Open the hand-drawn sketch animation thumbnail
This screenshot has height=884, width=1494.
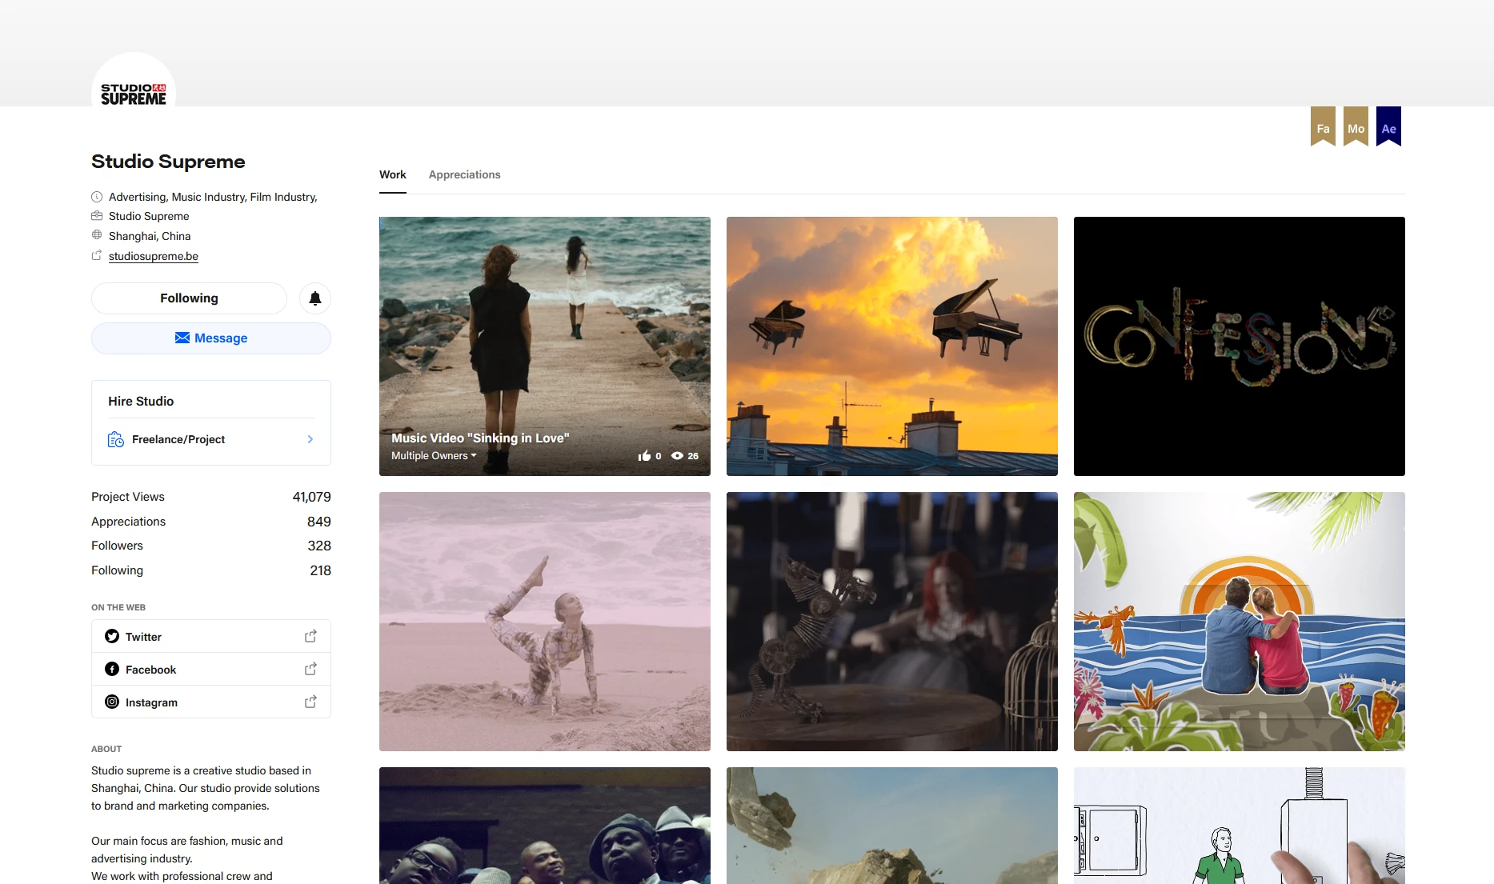point(1240,826)
